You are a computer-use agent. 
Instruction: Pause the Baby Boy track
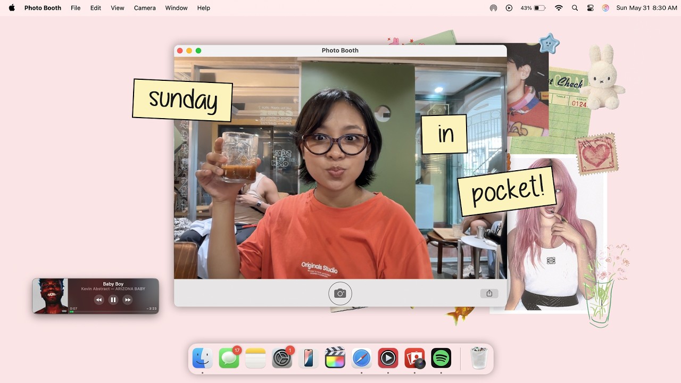point(113,299)
